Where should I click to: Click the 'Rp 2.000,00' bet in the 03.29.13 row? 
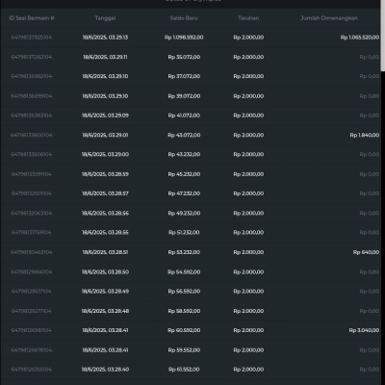point(248,38)
